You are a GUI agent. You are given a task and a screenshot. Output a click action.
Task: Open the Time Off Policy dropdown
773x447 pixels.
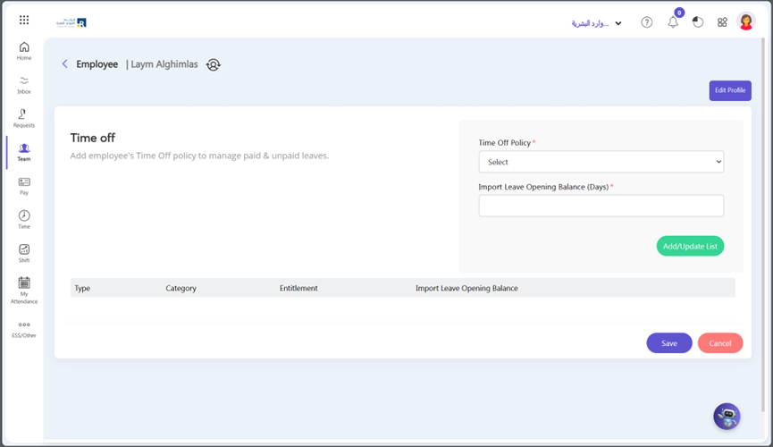click(601, 162)
